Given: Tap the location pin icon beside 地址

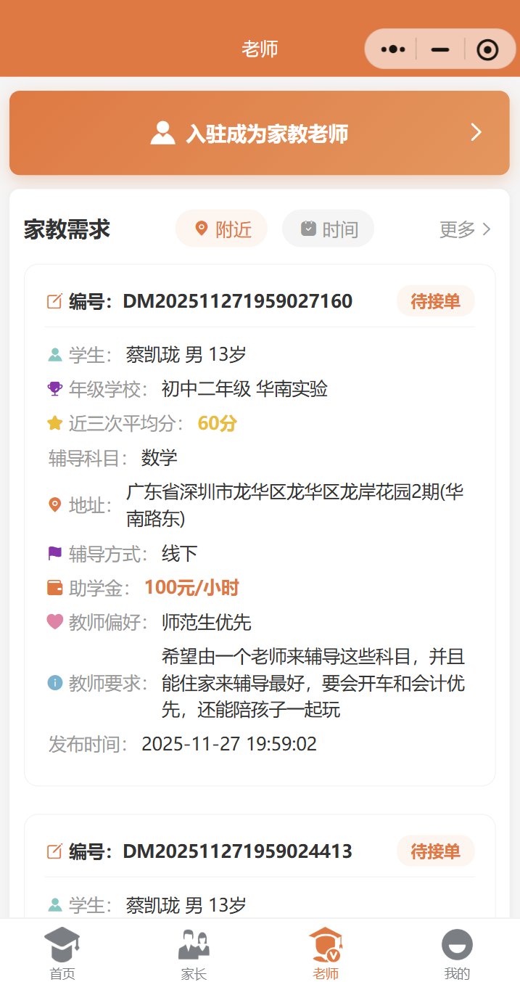Looking at the screenshot, I should (54, 504).
